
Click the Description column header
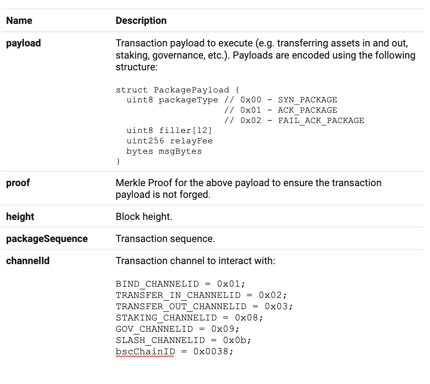[141, 21]
